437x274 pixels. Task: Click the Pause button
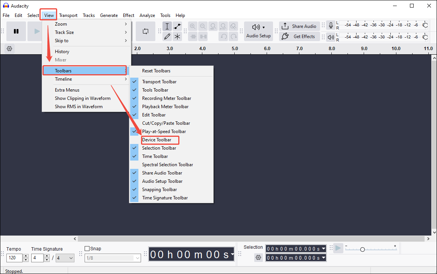tap(16, 31)
